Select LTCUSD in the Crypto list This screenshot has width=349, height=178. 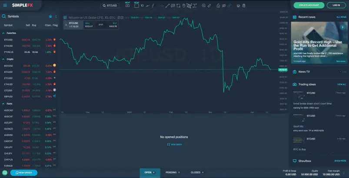pyautogui.click(x=29, y=91)
